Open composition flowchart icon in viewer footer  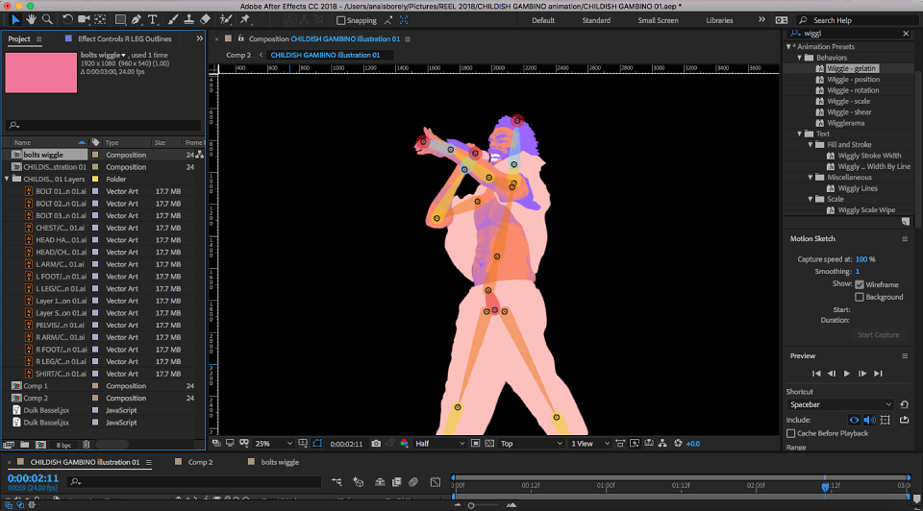point(662,444)
